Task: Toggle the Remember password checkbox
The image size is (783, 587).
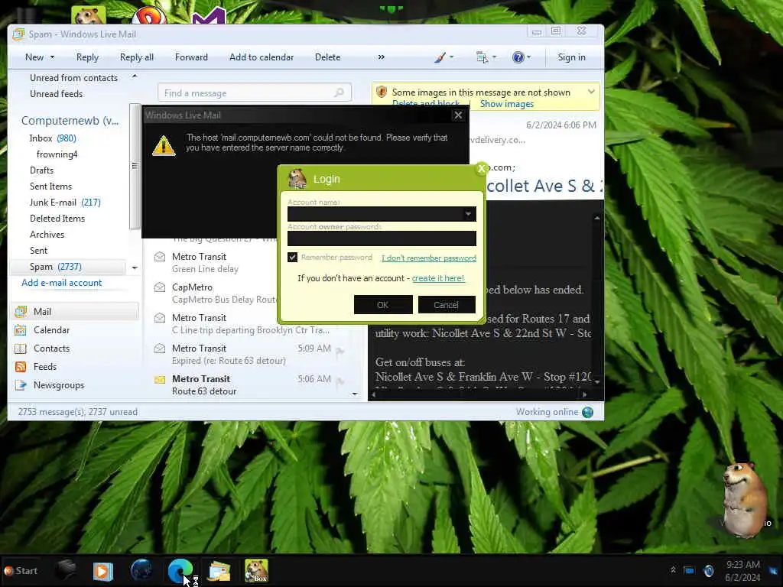Action: [x=293, y=257]
